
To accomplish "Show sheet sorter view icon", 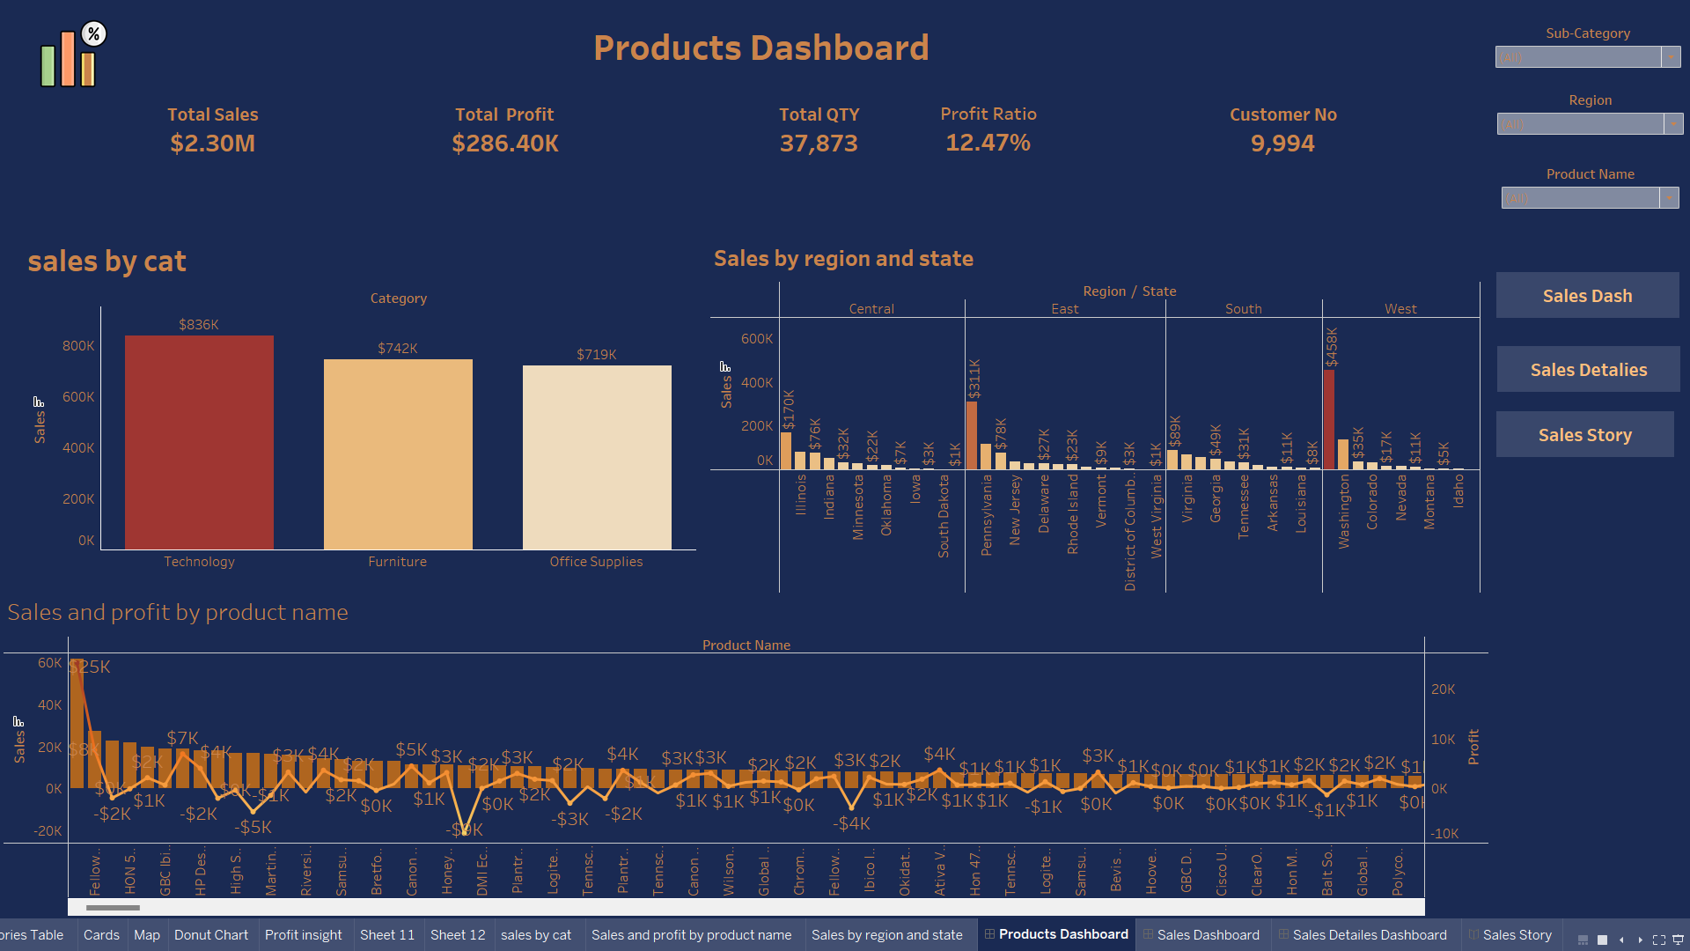I will click(1602, 940).
